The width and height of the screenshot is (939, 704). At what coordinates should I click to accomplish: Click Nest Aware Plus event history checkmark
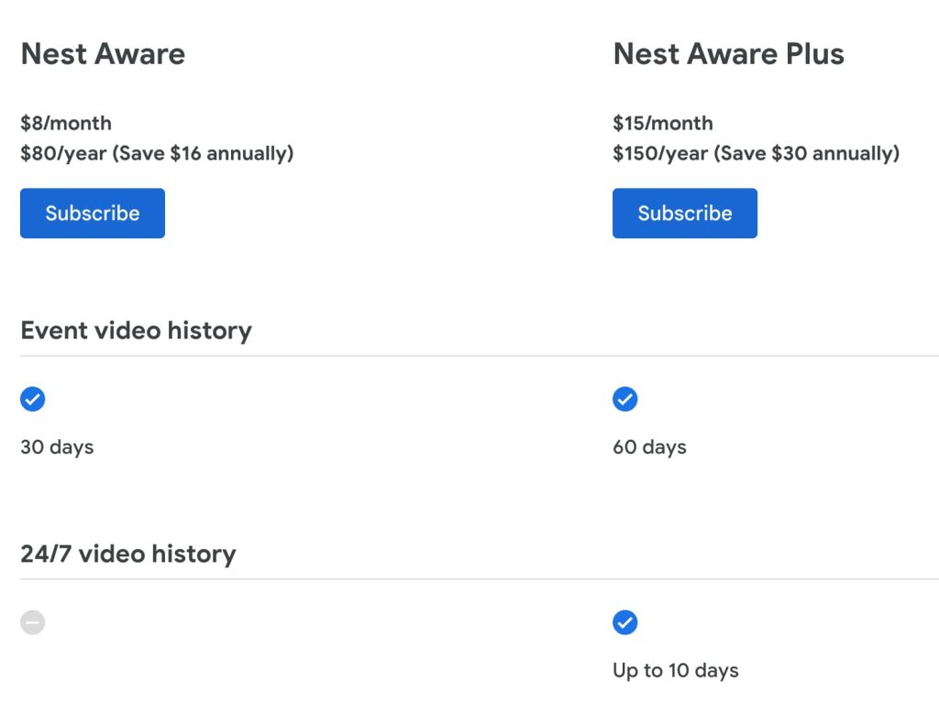click(x=625, y=400)
